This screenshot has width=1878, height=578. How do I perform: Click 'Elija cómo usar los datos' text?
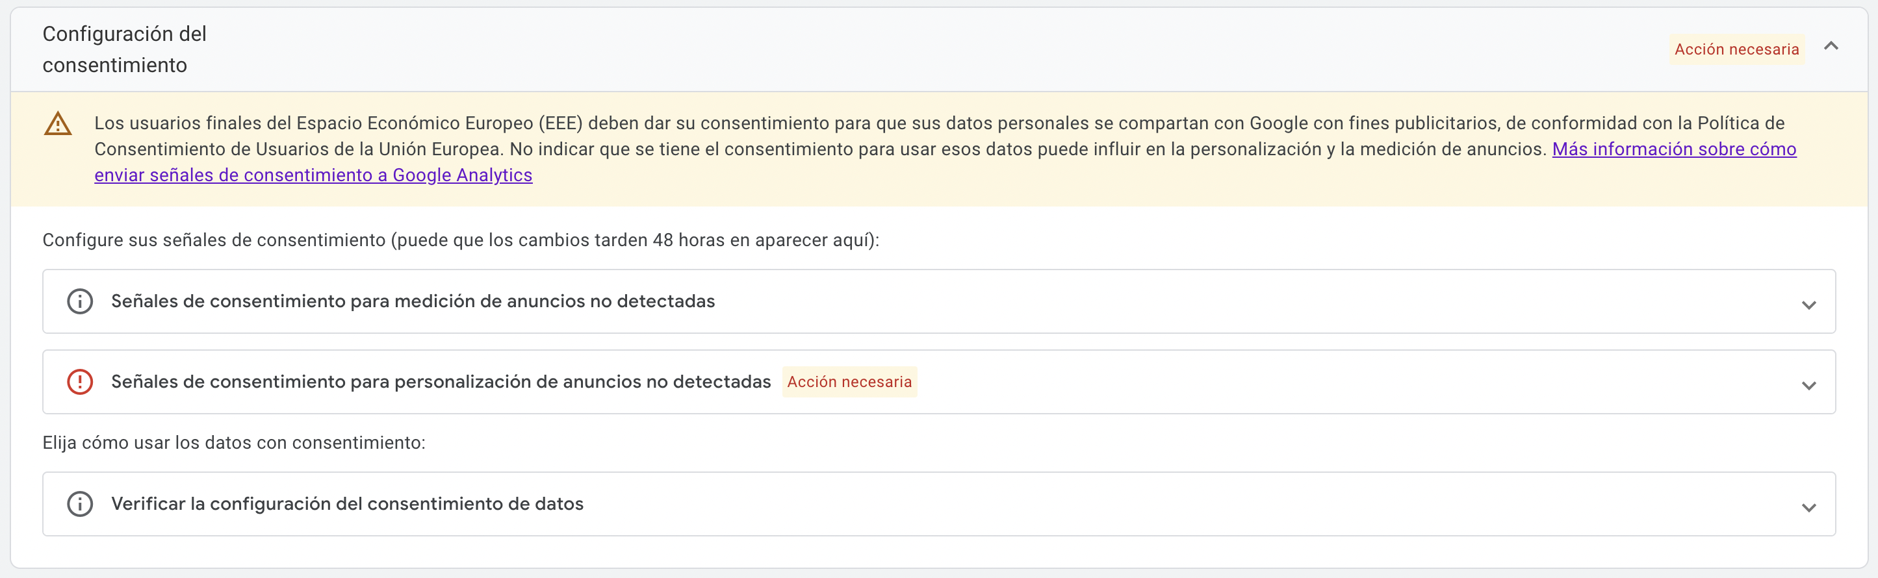[234, 443]
